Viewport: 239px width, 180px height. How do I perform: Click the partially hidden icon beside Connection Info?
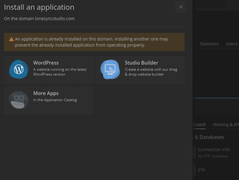pos(194,153)
